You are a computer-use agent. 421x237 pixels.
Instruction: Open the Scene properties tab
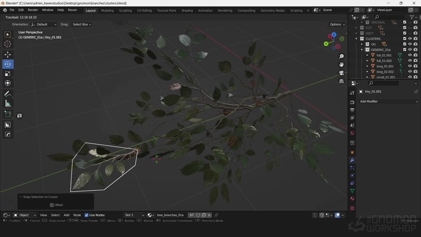(352, 125)
